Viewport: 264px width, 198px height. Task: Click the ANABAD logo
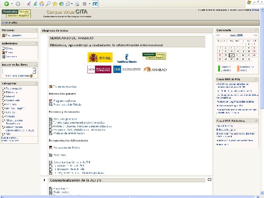click(155, 69)
